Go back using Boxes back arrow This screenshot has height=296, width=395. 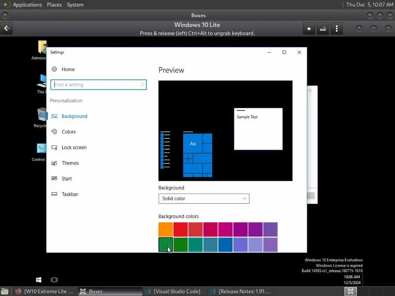pos(7,29)
